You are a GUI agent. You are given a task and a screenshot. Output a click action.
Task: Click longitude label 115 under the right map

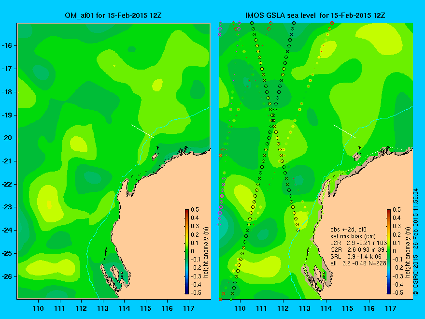(x=348, y=308)
